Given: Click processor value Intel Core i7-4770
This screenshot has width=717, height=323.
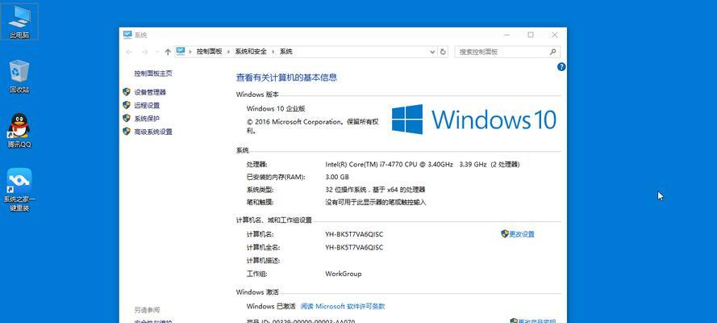Looking at the screenshot, I should [422, 165].
